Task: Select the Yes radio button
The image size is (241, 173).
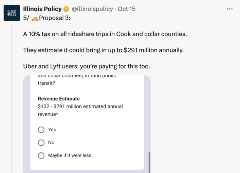Action: [x=41, y=130]
